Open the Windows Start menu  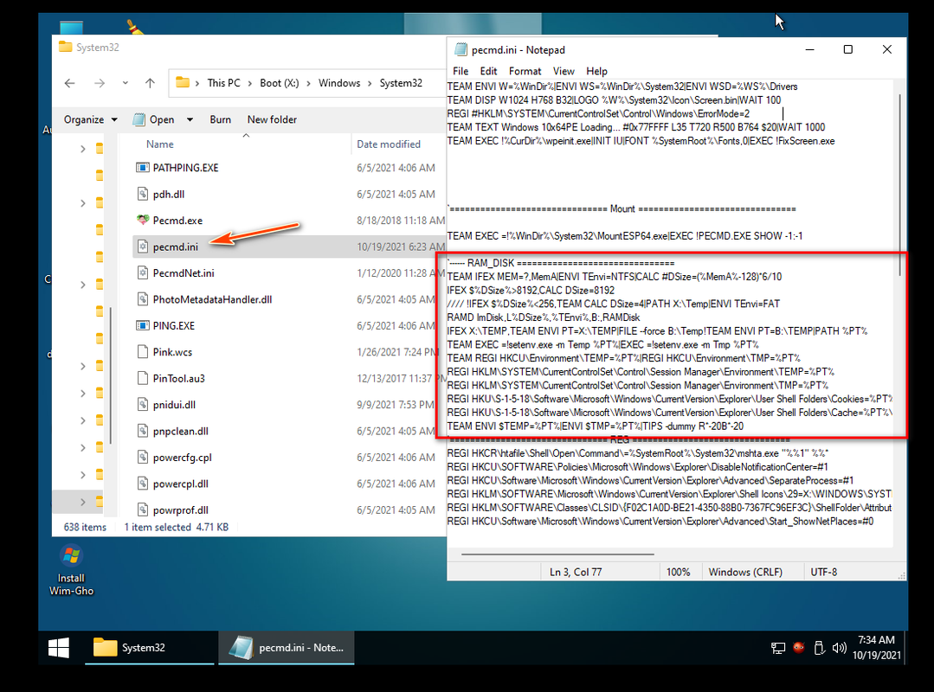(x=58, y=648)
